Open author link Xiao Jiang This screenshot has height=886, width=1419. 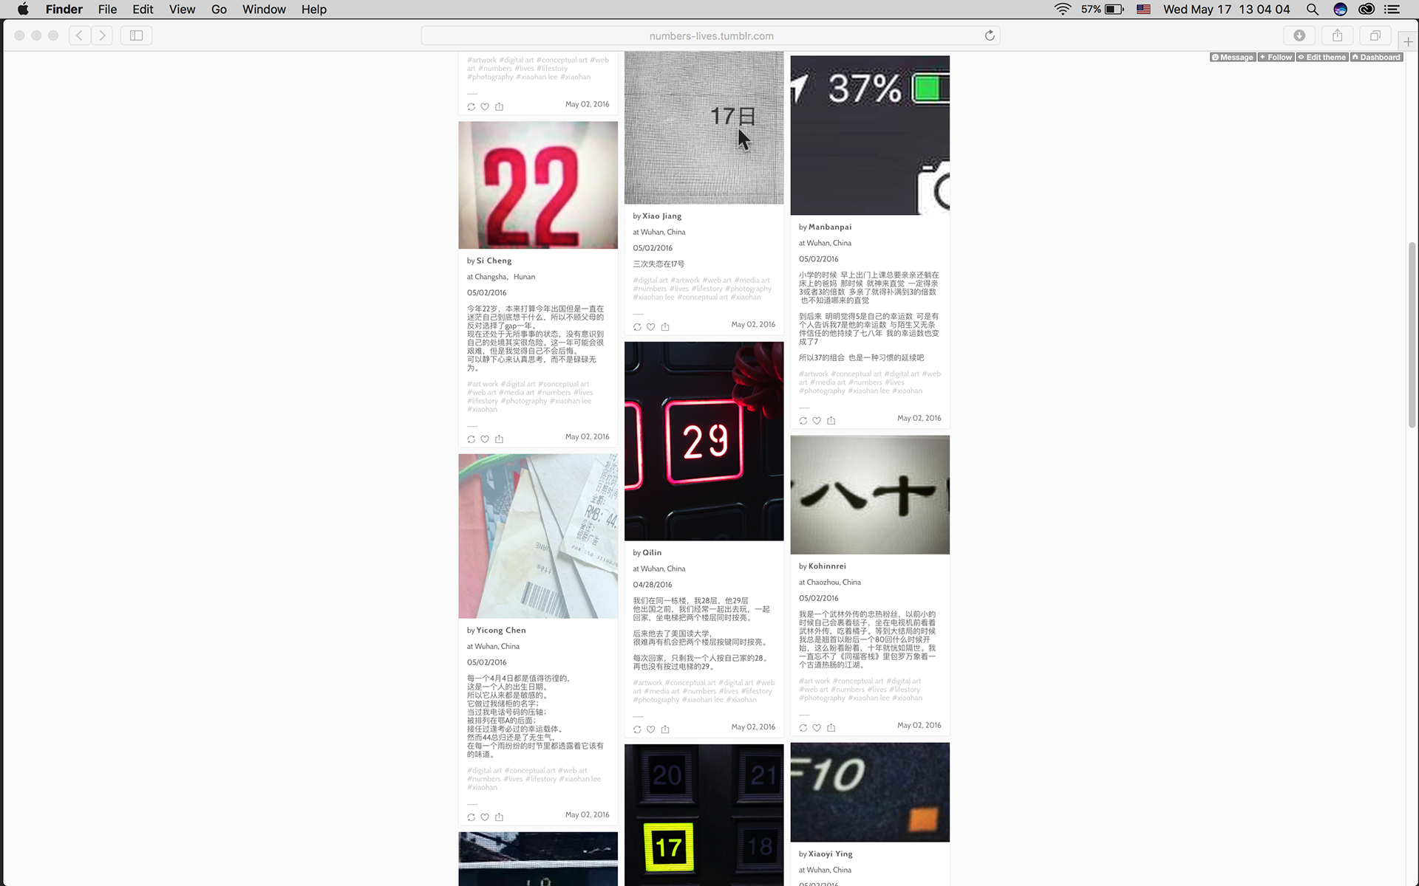[x=661, y=216]
